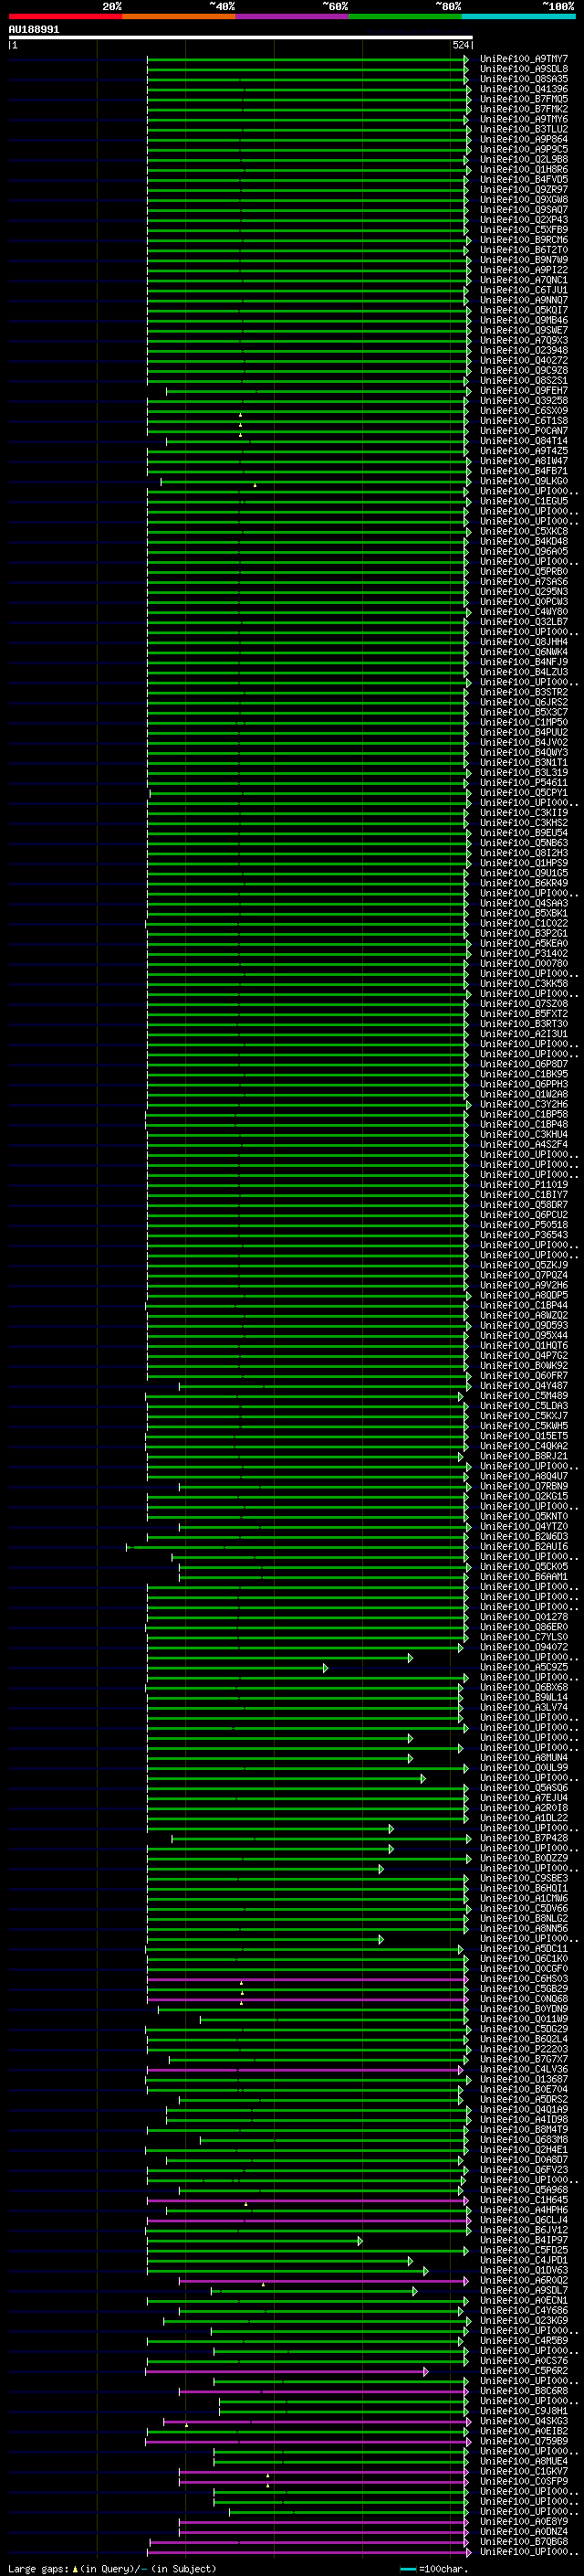The image size is (584, 2576).
Task: Select hit label UniRef100_B7QBG8
Action: [523, 2541]
